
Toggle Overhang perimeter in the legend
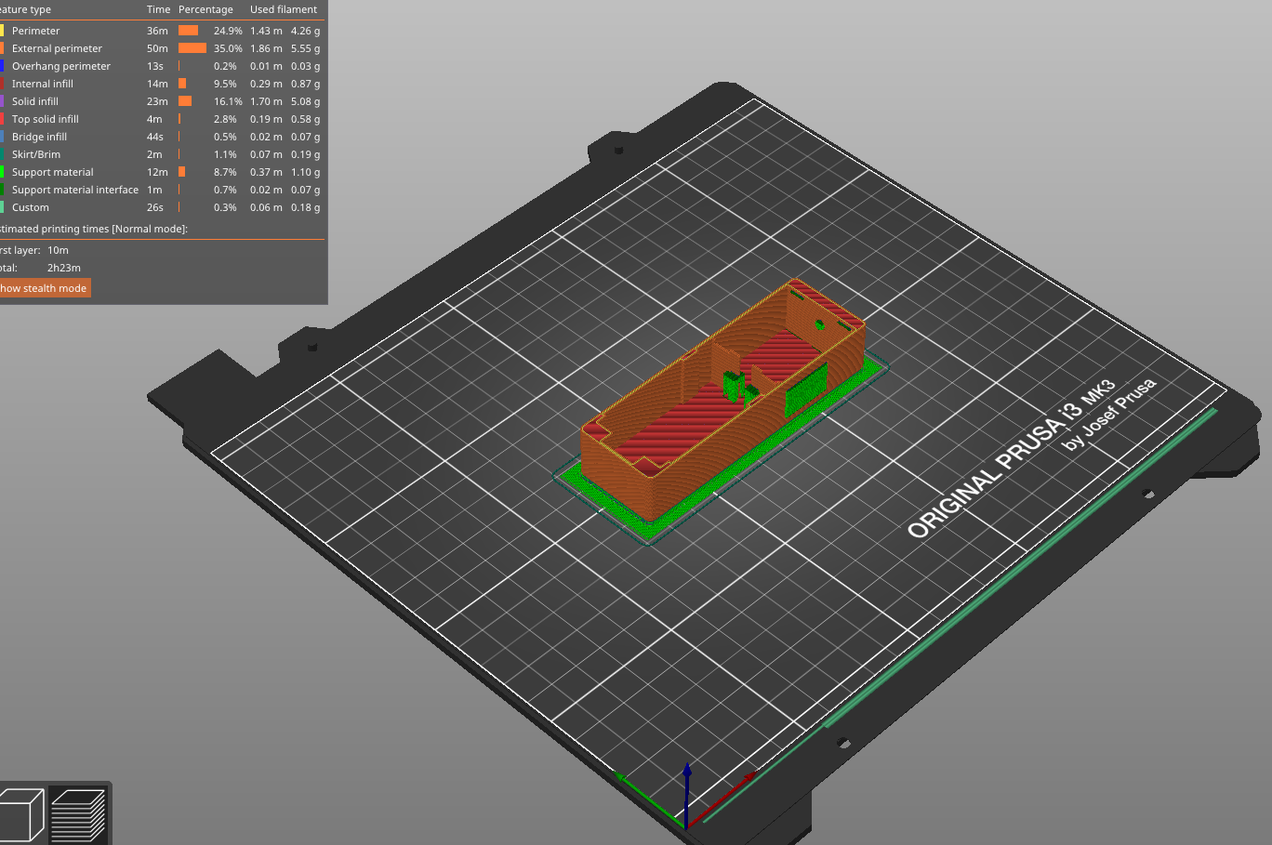click(60, 66)
